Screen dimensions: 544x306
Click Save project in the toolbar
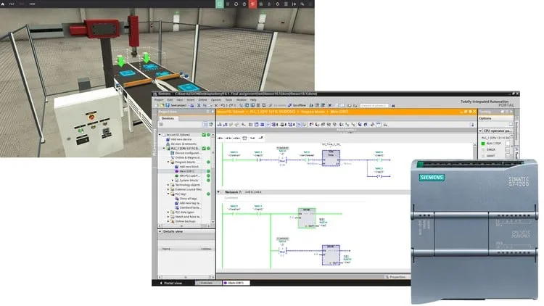[176, 105]
